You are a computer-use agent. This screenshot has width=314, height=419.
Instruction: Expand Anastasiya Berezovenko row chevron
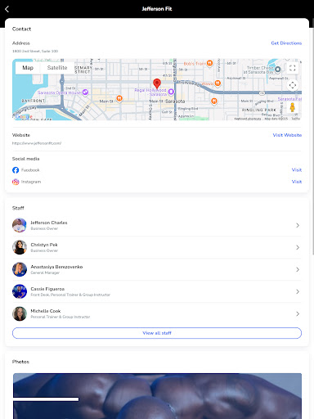point(298,269)
